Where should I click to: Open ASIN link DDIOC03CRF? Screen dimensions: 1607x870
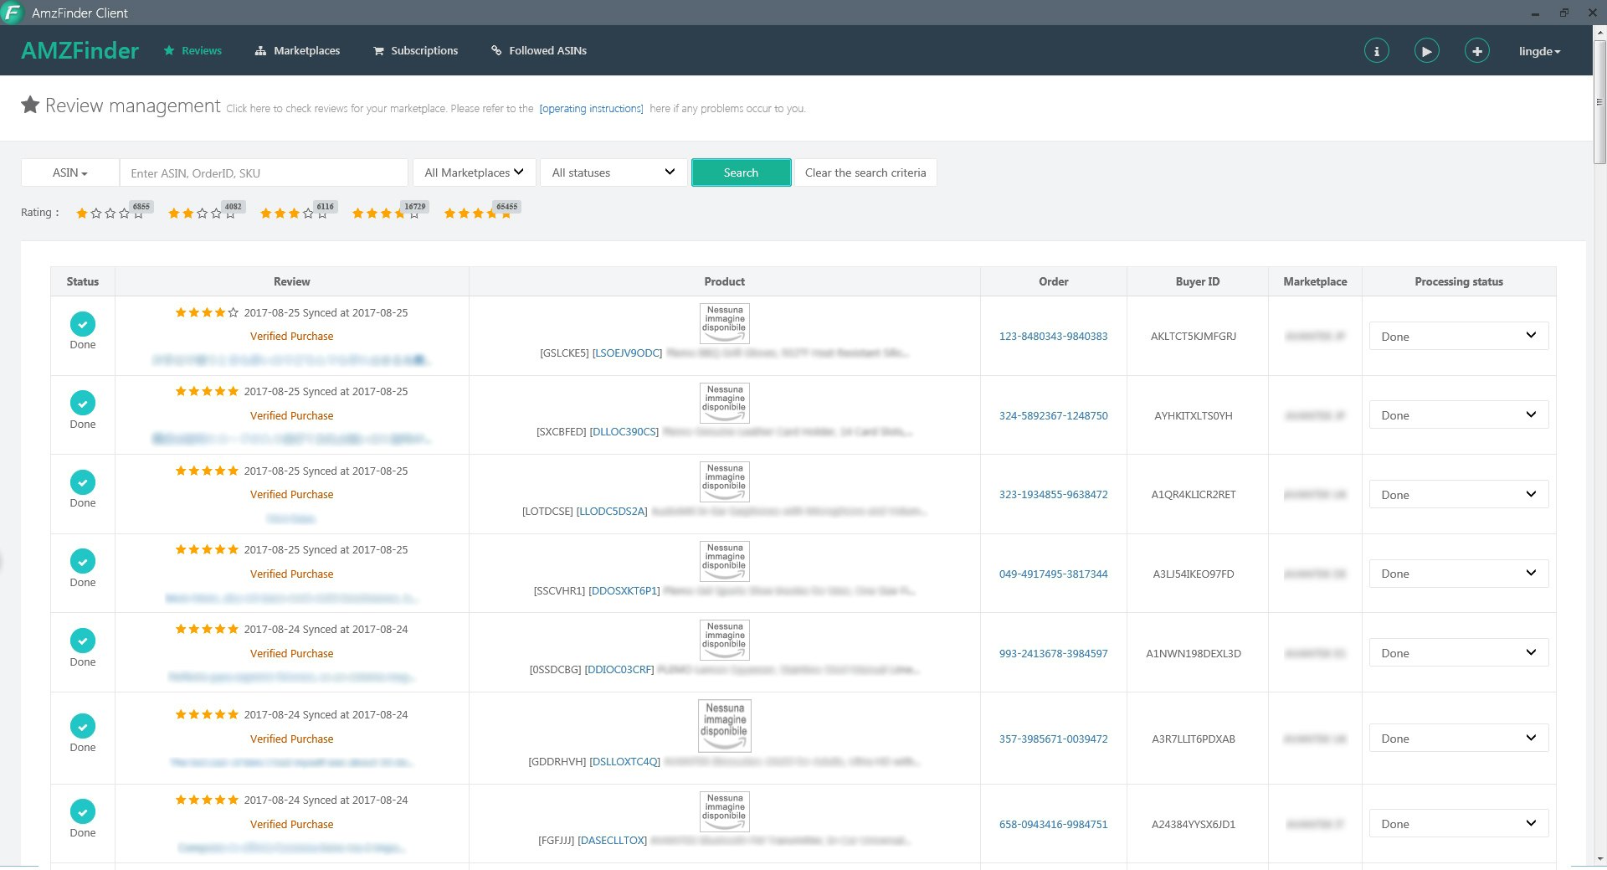[x=619, y=669]
